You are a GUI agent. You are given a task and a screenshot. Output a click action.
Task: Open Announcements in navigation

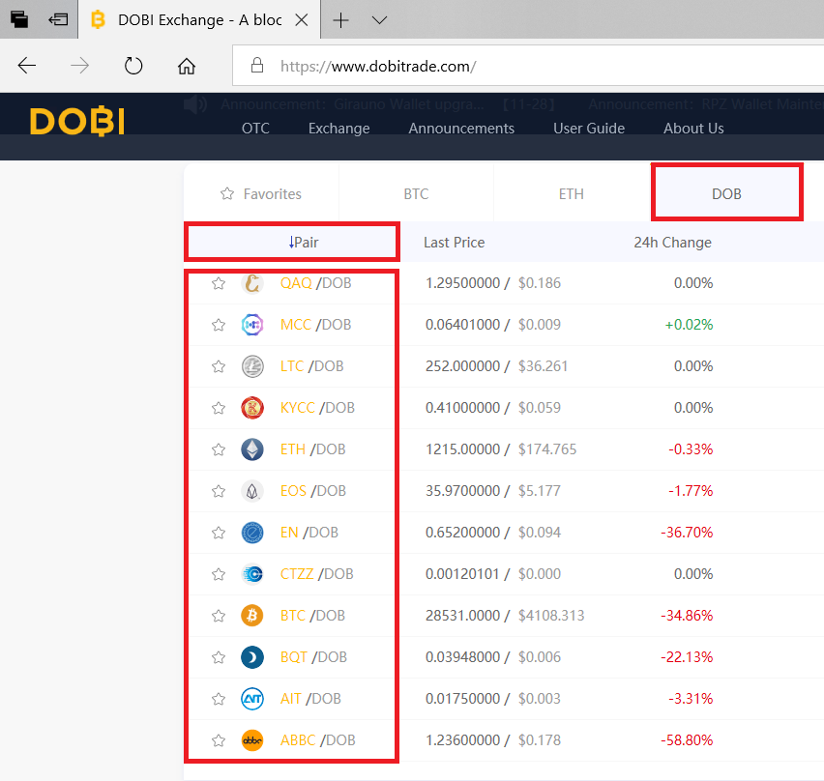[461, 129]
